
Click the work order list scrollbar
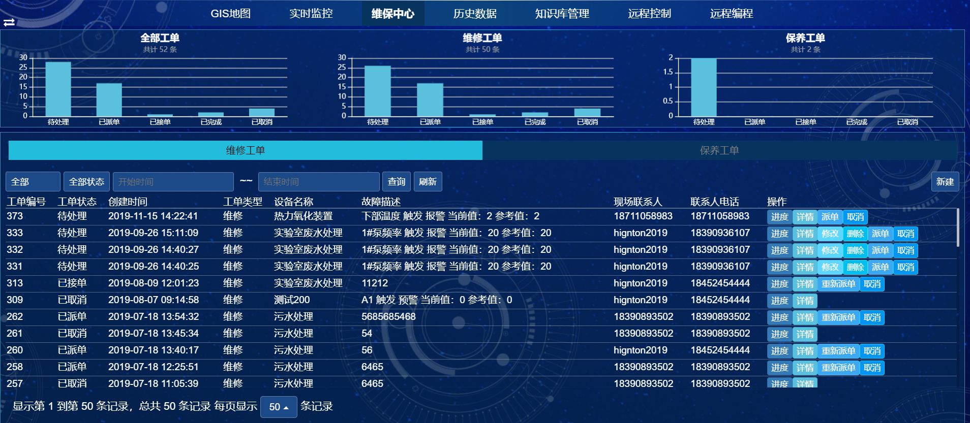(958, 227)
